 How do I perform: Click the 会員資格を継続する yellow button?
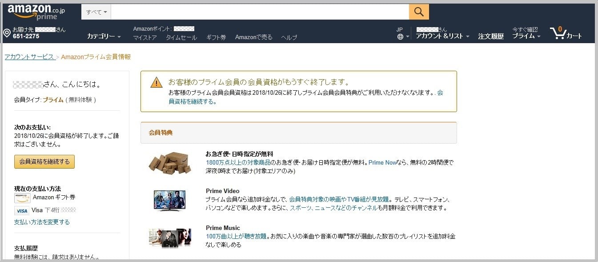click(x=44, y=162)
